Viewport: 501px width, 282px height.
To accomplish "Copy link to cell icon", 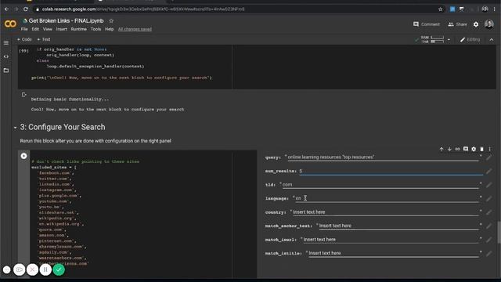I will click(457, 149).
